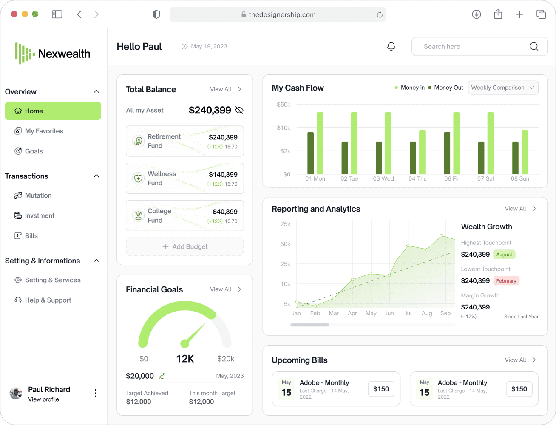
Task: Click the thedesignership.com address bar
Action: click(278, 14)
